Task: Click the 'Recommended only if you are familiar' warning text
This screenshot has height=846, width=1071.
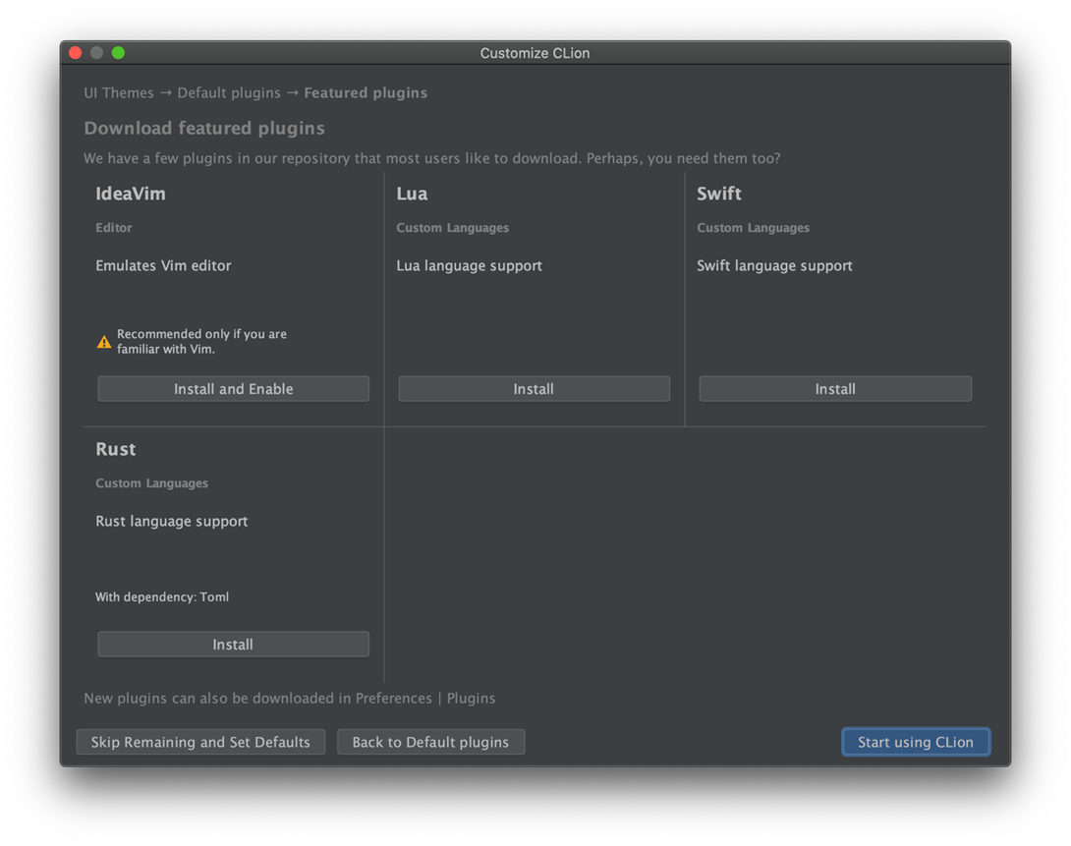Action: click(x=201, y=341)
